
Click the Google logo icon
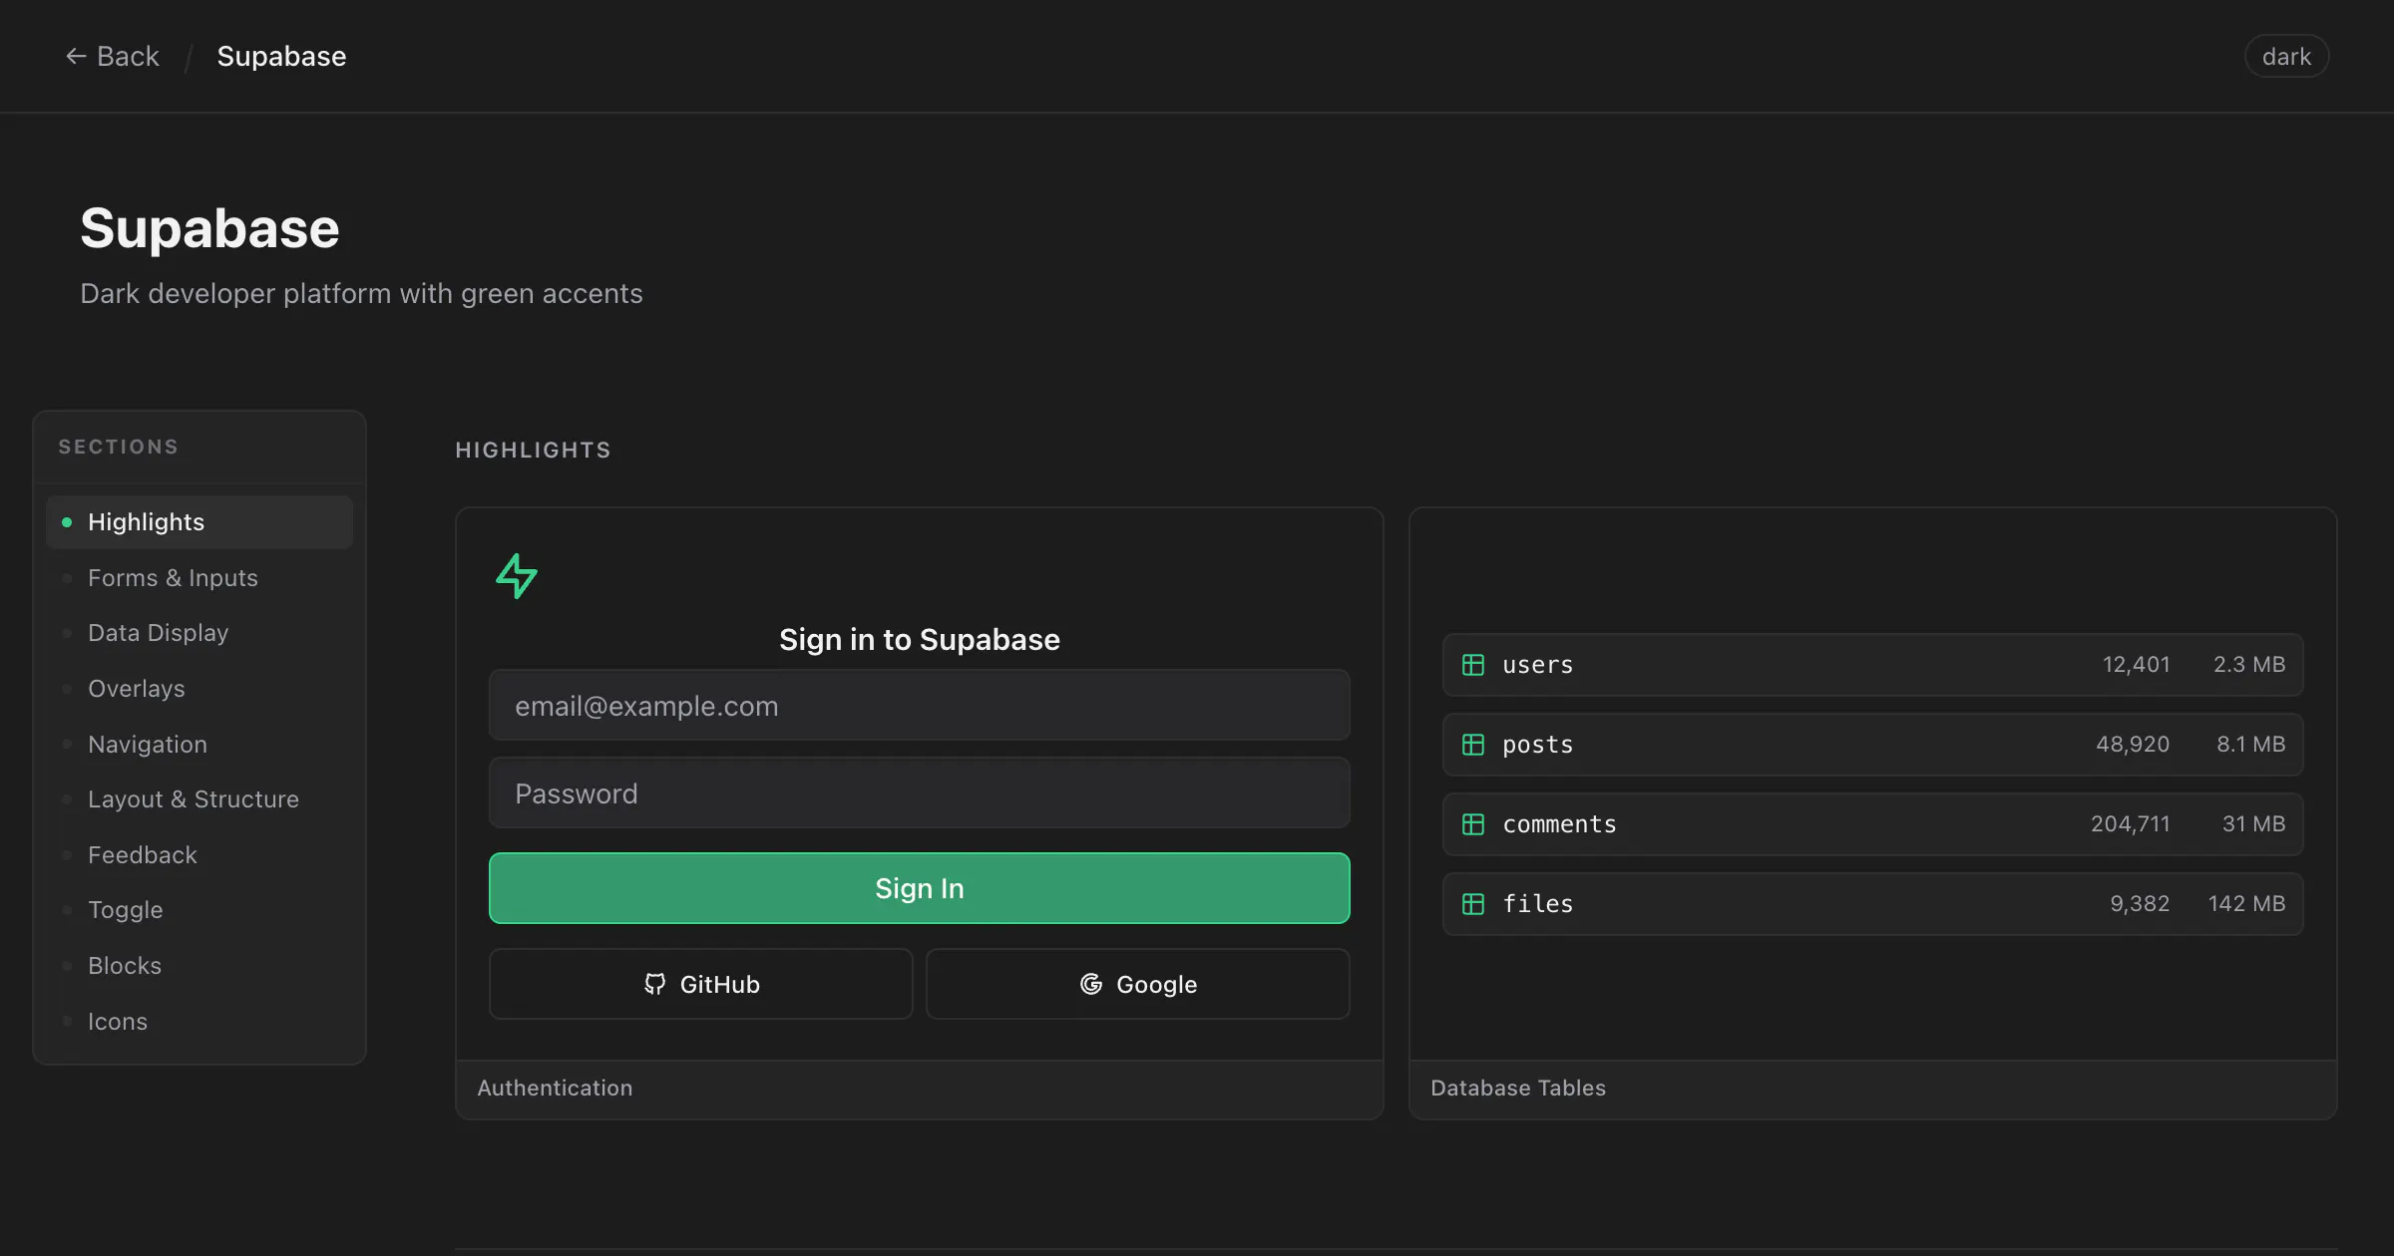[1091, 984]
